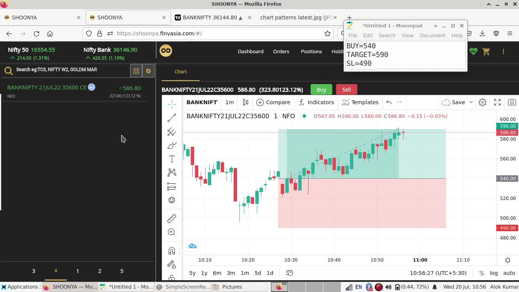Screen dimensions: 519x292
Task: Open three-dot more options menu
Action: click(503, 51)
